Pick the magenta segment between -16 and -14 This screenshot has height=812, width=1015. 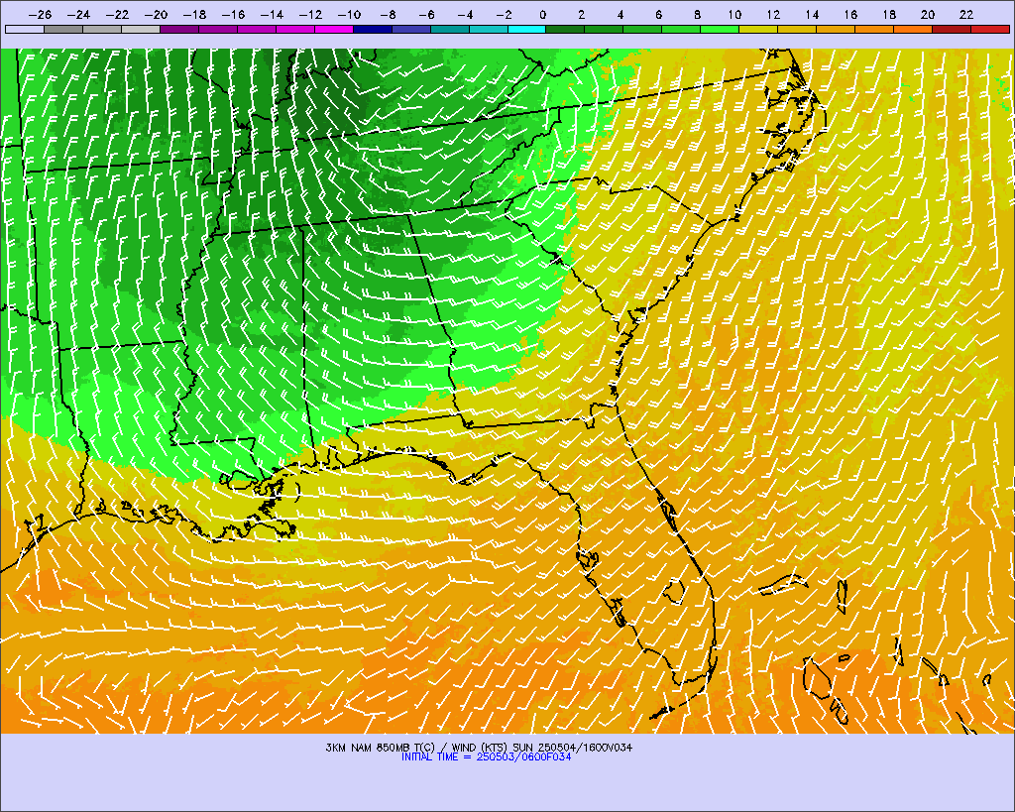257,29
